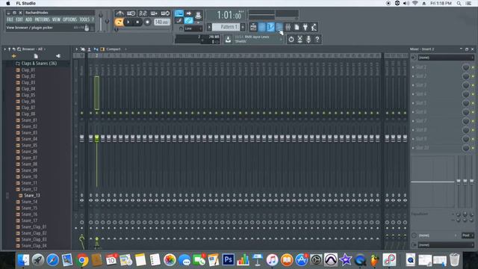Open the PATTERNS menu
The width and height of the screenshot is (478, 269).
tap(42, 19)
